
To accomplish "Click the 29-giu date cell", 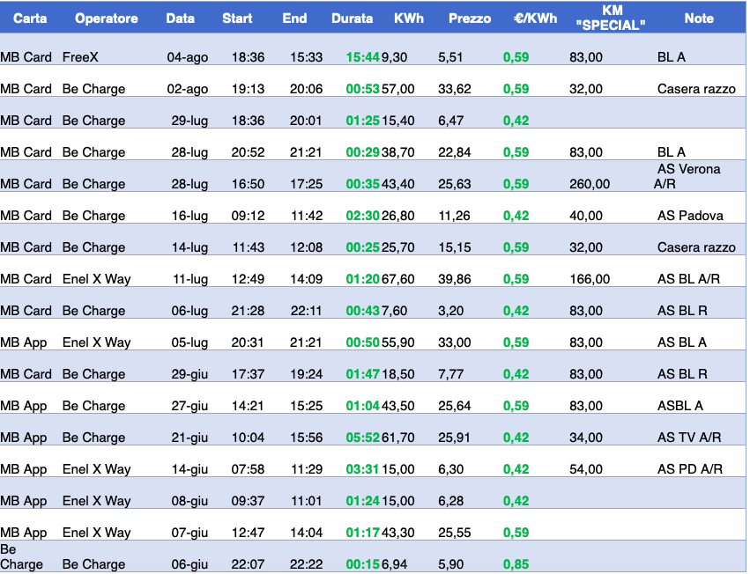I will 189,374.
